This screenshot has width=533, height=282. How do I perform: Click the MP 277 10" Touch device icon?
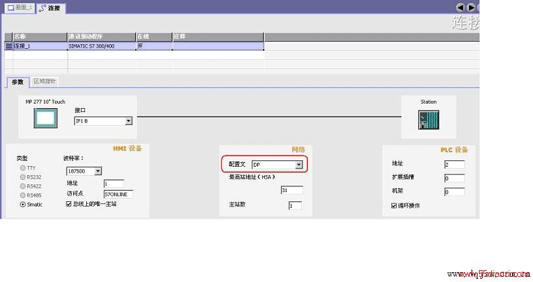tap(46, 118)
